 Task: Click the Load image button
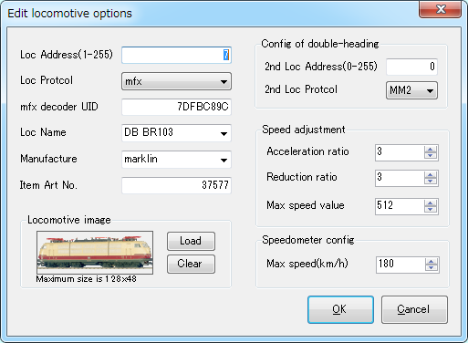point(191,241)
